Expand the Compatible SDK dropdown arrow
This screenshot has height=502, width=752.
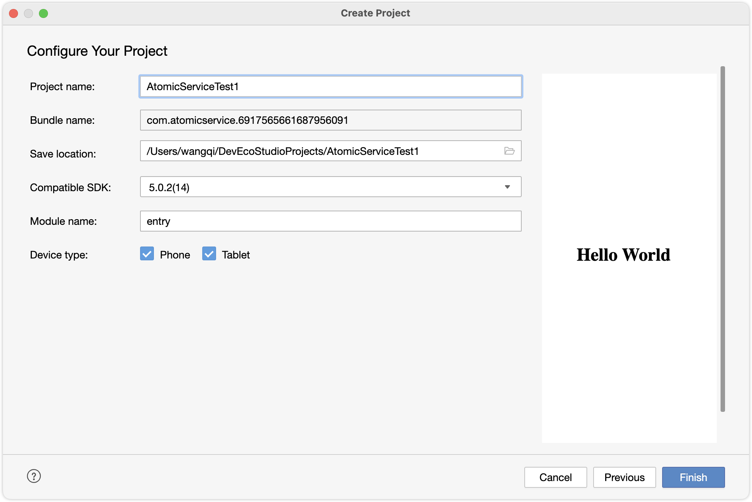tap(507, 187)
